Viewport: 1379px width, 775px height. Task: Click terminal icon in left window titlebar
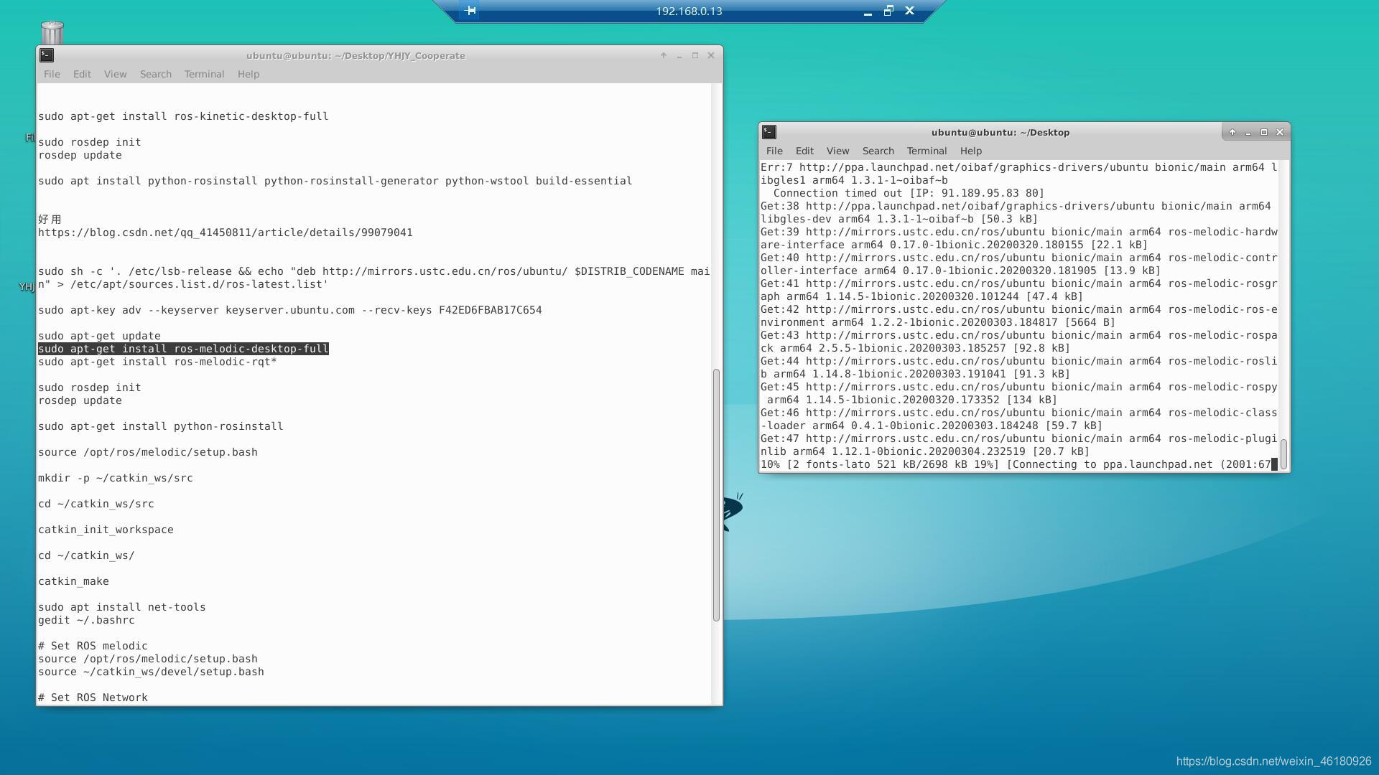click(x=47, y=55)
